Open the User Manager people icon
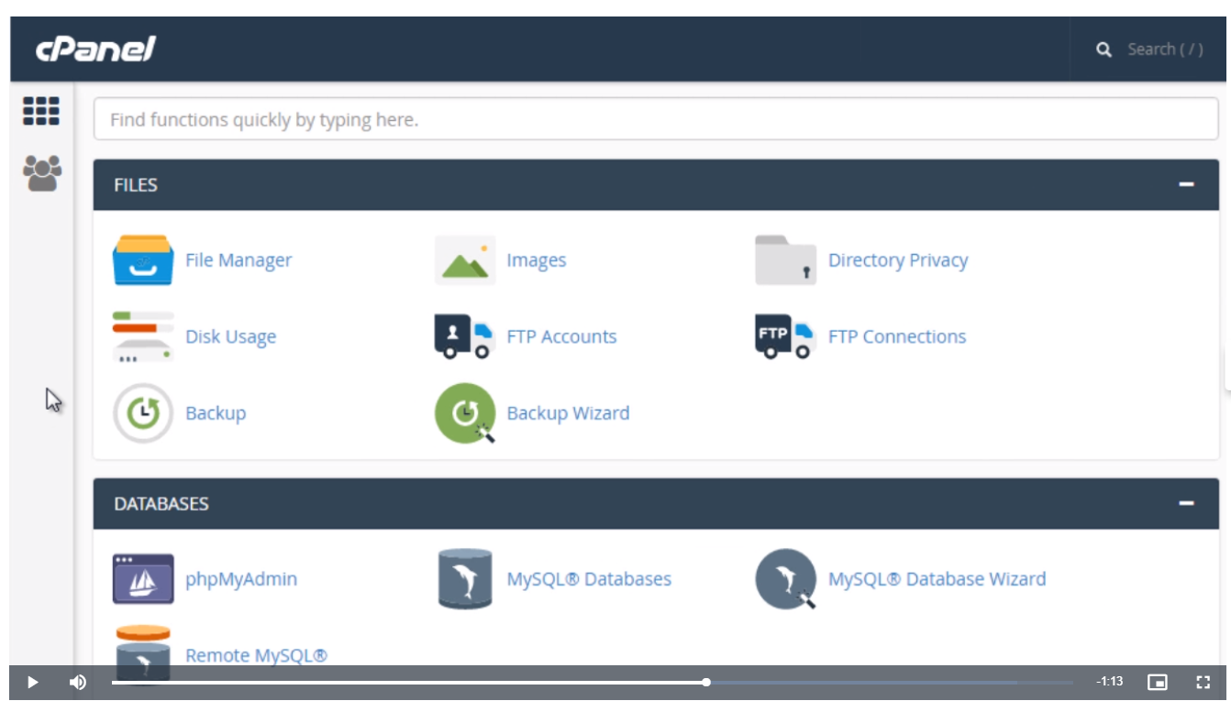This screenshot has height=701, width=1231. (x=42, y=172)
